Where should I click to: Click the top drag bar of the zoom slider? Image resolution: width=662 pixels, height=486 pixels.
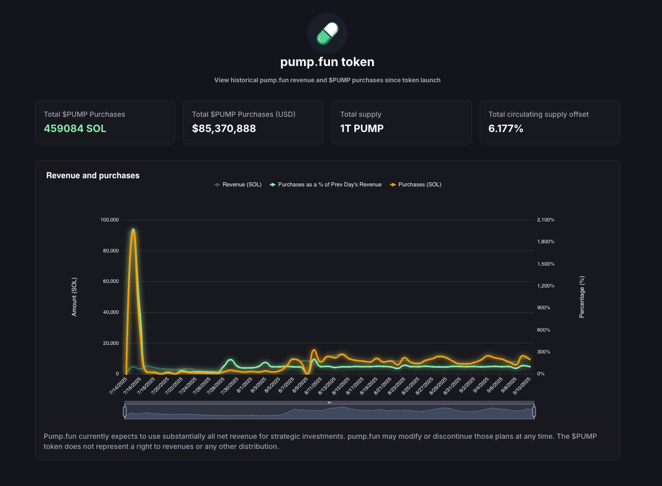pyautogui.click(x=329, y=403)
